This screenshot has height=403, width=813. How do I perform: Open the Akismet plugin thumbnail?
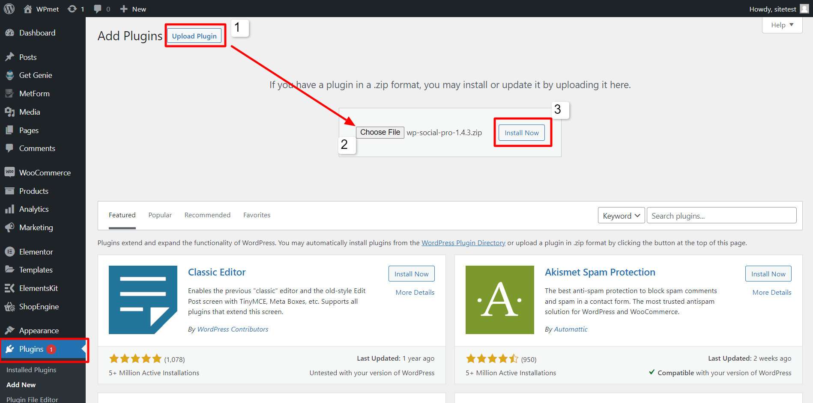pyautogui.click(x=500, y=300)
